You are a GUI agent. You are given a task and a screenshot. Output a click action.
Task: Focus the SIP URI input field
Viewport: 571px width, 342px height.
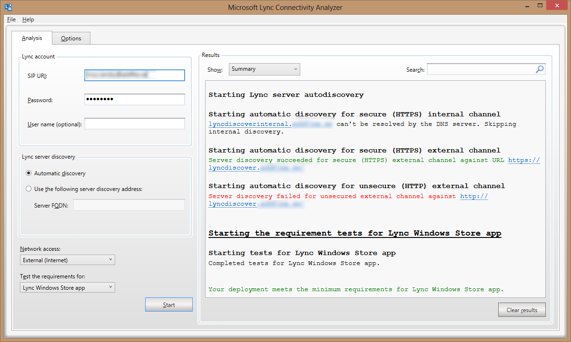point(135,75)
